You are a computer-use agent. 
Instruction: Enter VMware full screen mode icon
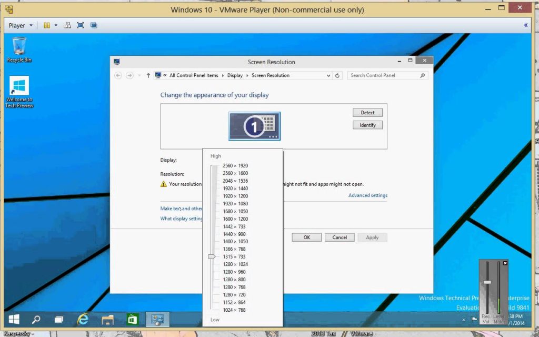(81, 25)
